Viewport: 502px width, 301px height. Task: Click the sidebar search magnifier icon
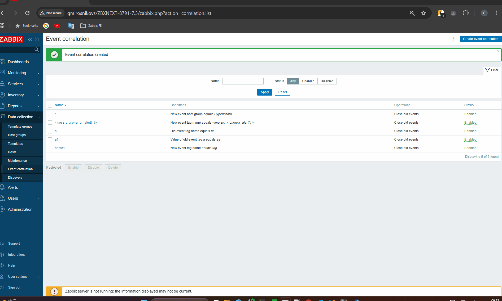[x=37, y=50]
